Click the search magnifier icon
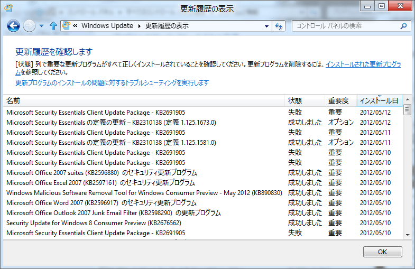Screen dimensions: 415x269 pos(404,25)
